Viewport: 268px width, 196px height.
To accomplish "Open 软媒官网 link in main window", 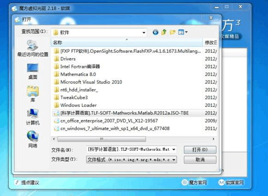I will coord(231,183).
